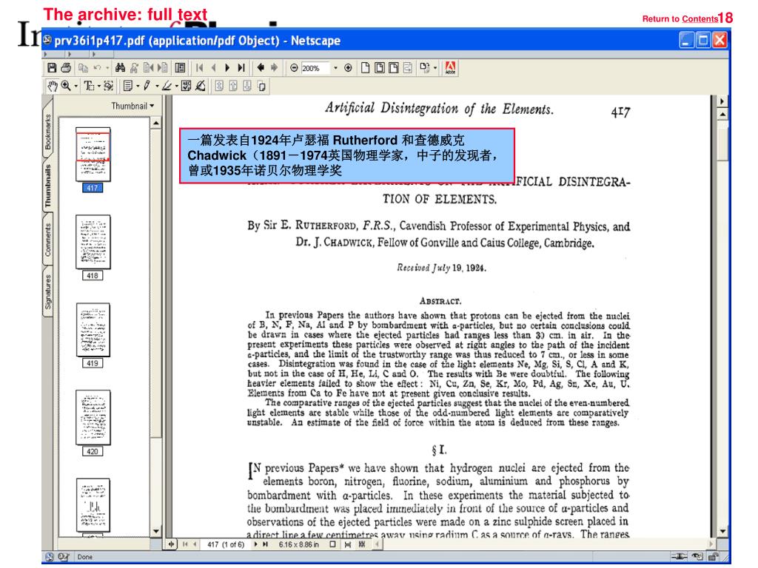Viewport: 758px width, 568px height.
Task: Click the document scrollbar up arrow
Action: click(x=722, y=115)
